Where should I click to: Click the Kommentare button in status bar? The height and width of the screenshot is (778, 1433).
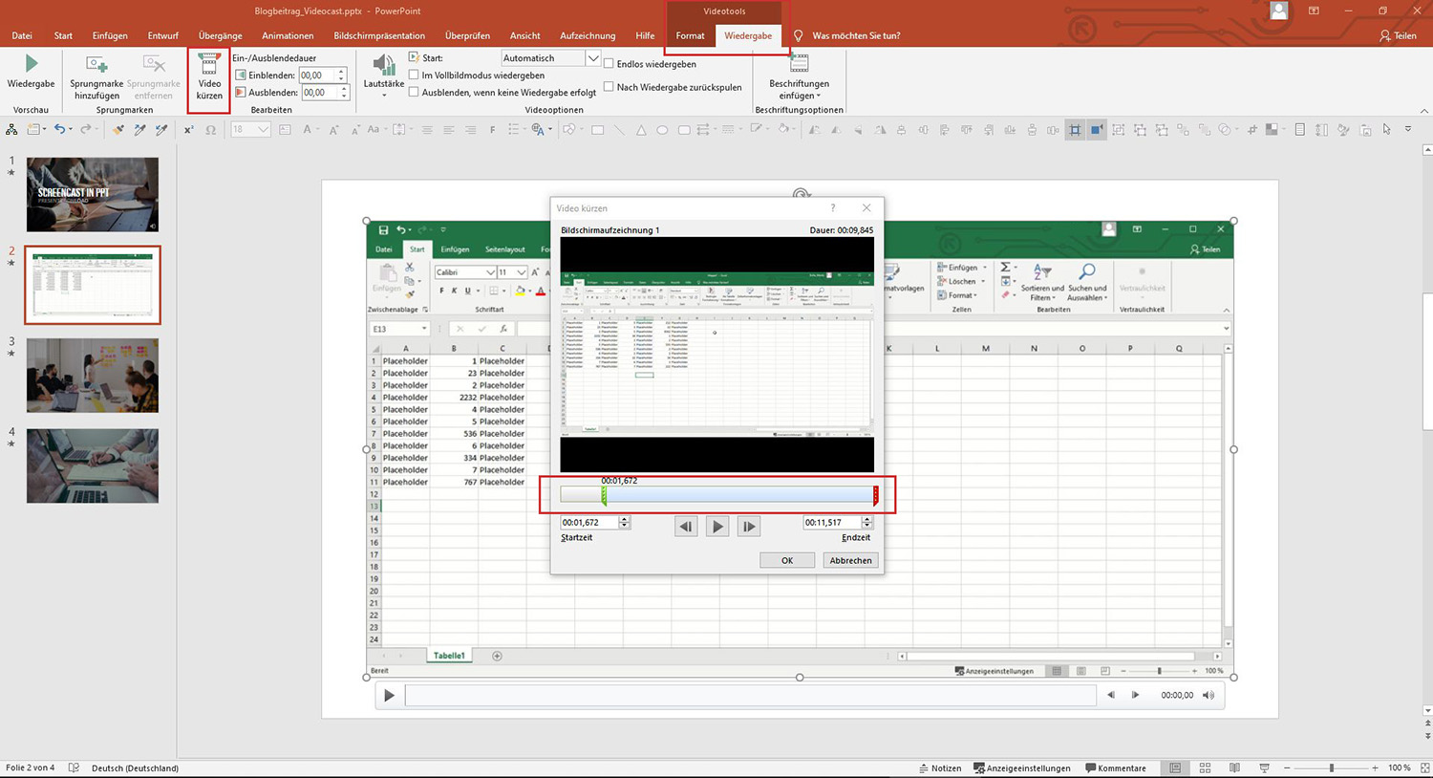click(x=1115, y=767)
